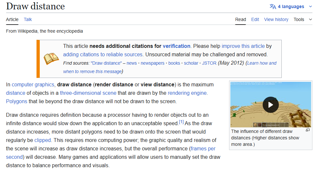Click the video caption text

[265, 138]
